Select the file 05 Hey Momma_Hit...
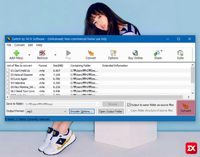Image resolution: width=200 pixels, height=157 pixels. point(23,87)
